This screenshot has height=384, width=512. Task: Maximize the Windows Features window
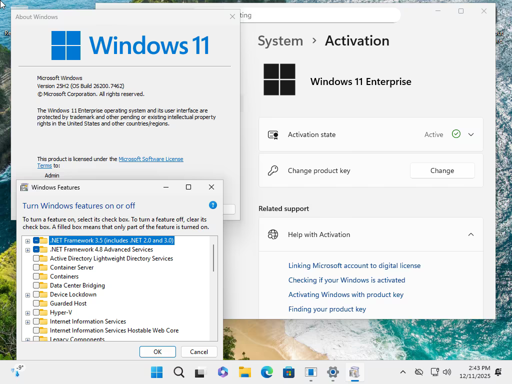pos(188,187)
